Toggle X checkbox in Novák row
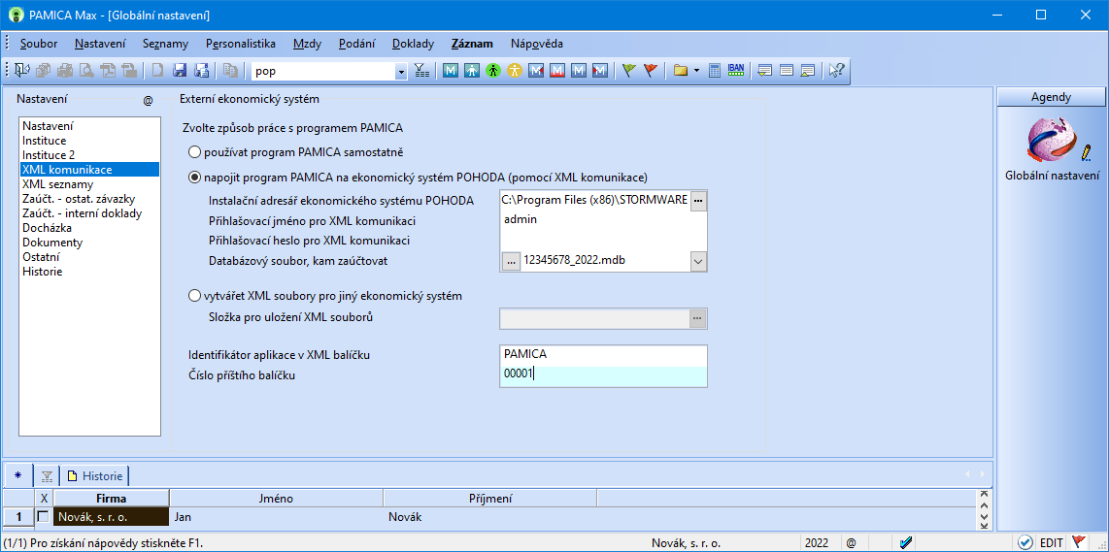1109x552 pixels. click(x=43, y=517)
